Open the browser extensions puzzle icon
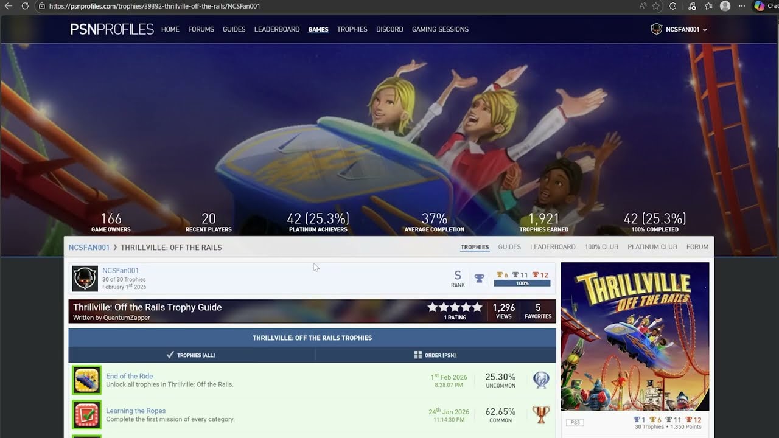779x438 pixels. tap(672, 6)
